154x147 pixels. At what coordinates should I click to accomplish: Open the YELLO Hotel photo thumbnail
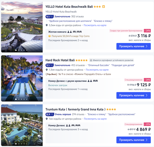(x=22, y=27)
